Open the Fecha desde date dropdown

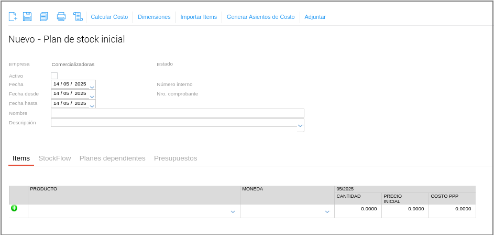(92, 97)
